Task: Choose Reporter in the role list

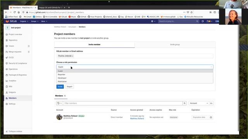Action: coord(135,75)
